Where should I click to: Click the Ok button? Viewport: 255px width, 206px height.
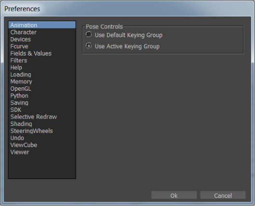coord(174,195)
